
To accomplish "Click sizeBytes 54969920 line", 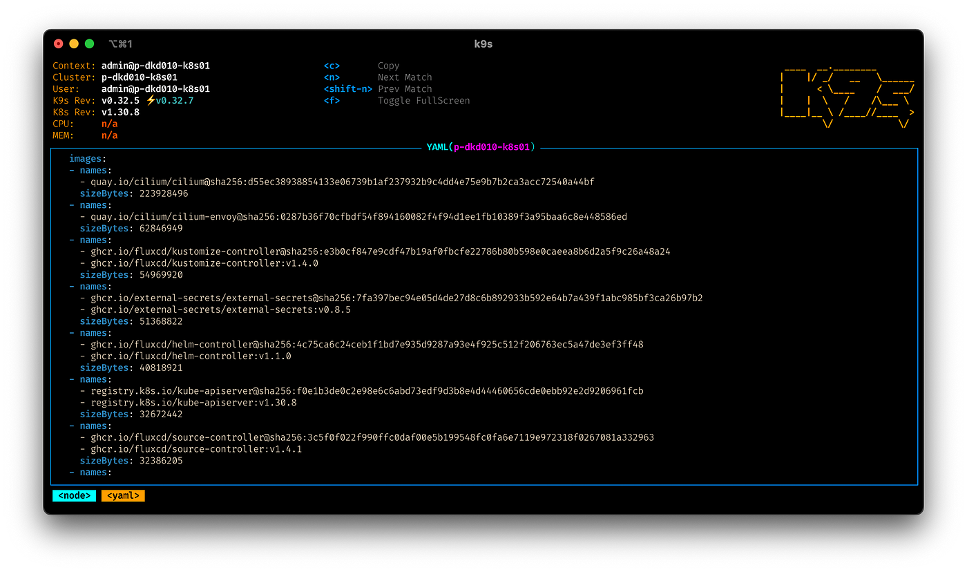I will coord(131,275).
